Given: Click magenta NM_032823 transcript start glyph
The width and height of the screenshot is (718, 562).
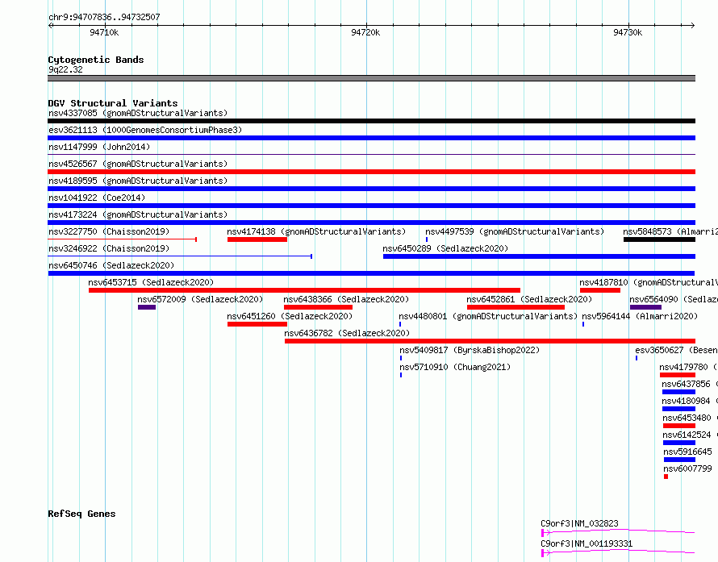Looking at the screenshot, I should coord(545,533).
